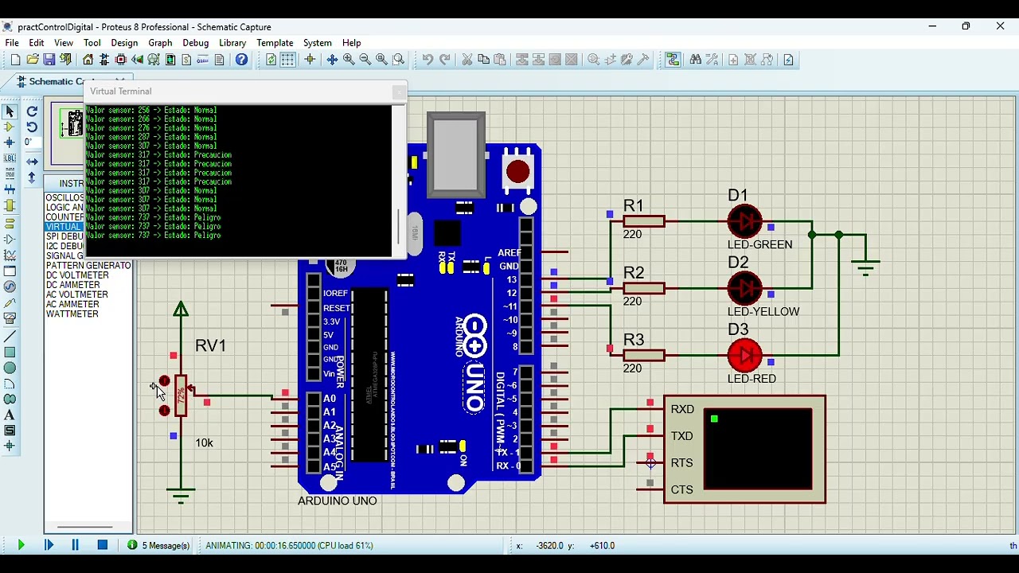Open the 5 Message(s) status indicator
1019x573 pixels.
click(x=158, y=545)
